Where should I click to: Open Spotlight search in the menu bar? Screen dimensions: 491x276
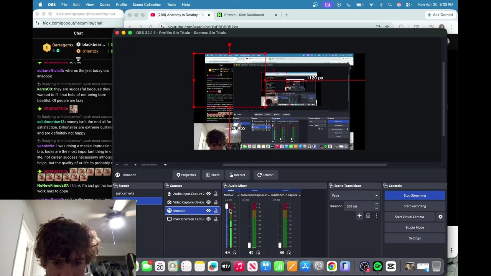[x=390, y=5]
